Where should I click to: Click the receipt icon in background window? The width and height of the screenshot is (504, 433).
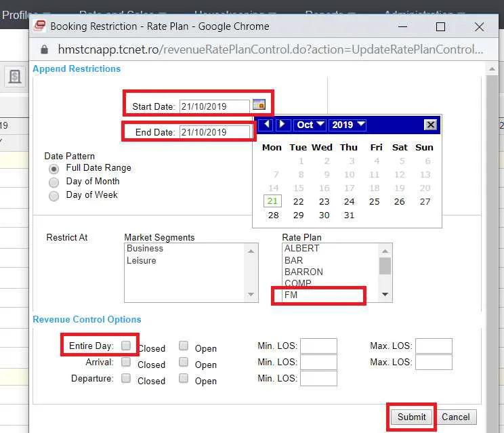[x=15, y=77]
